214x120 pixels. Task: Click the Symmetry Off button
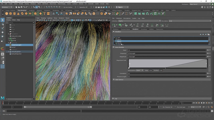(x=84, y=7)
